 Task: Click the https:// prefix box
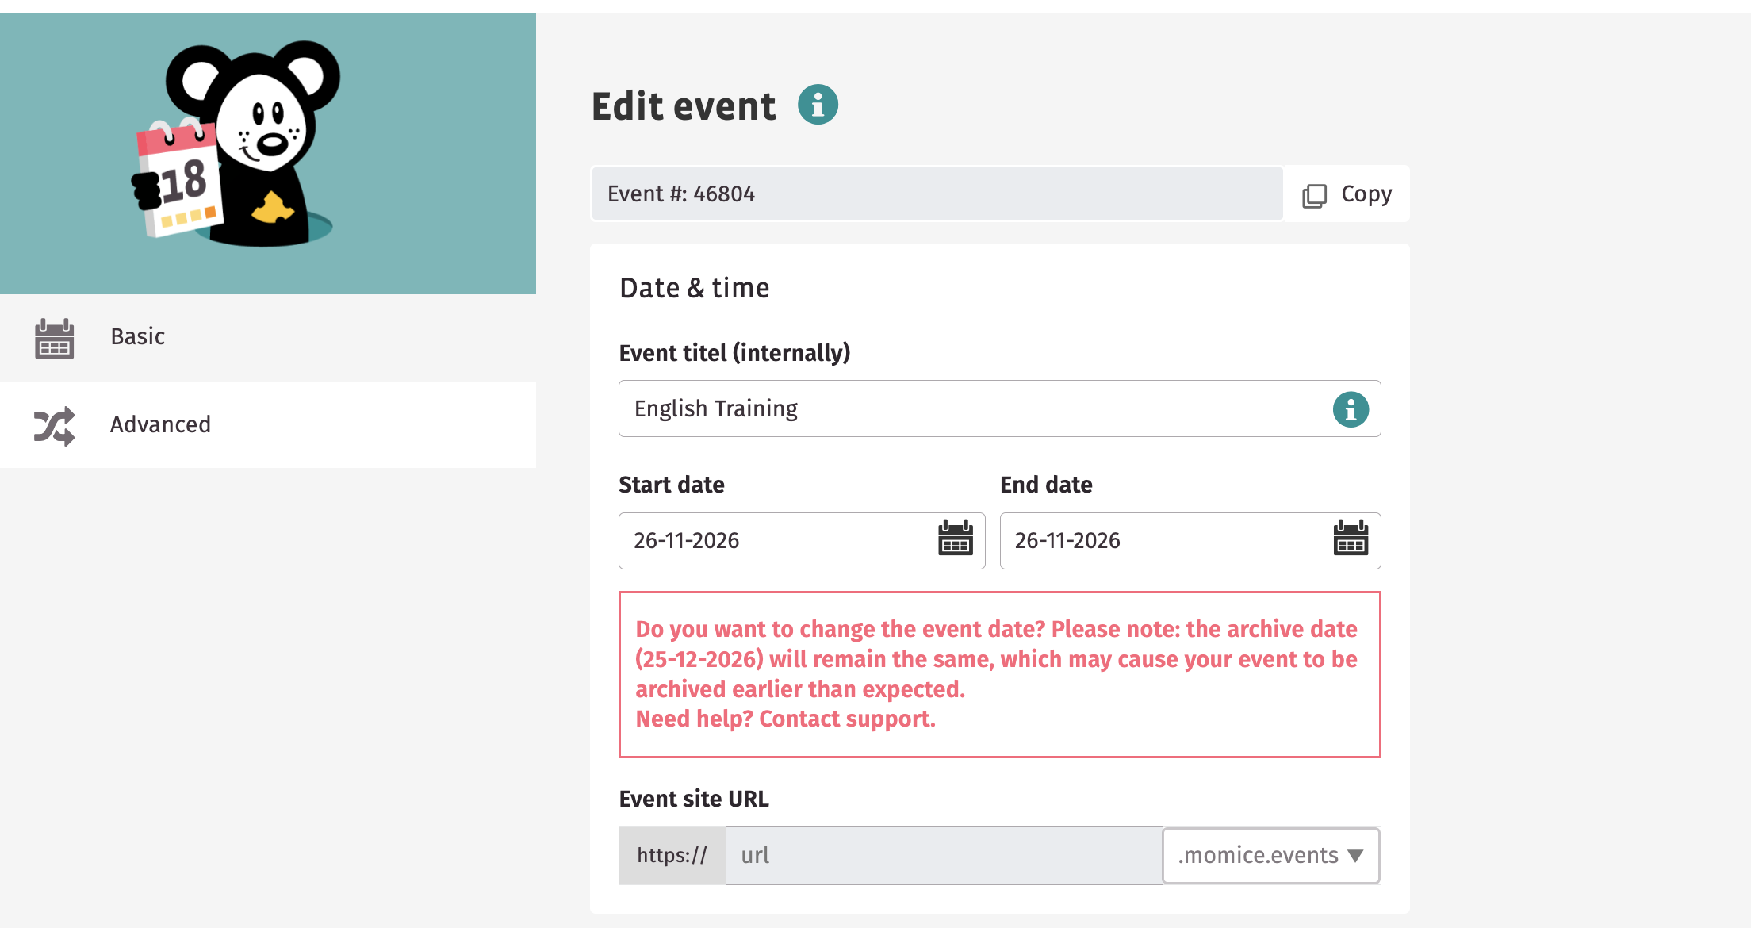tap(672, 855)
